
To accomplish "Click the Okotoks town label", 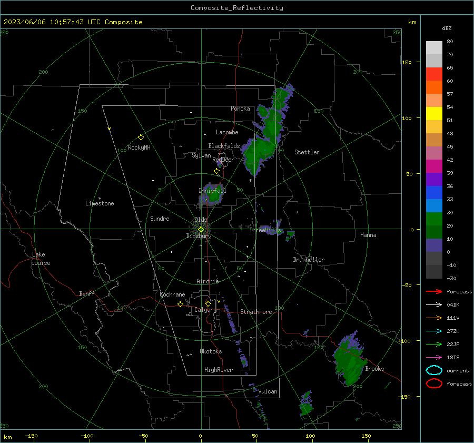I will click(211, 351).
